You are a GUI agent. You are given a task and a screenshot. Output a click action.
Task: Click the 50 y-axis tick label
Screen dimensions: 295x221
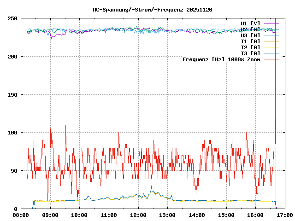pyautogui.click(x=14, y=171)
